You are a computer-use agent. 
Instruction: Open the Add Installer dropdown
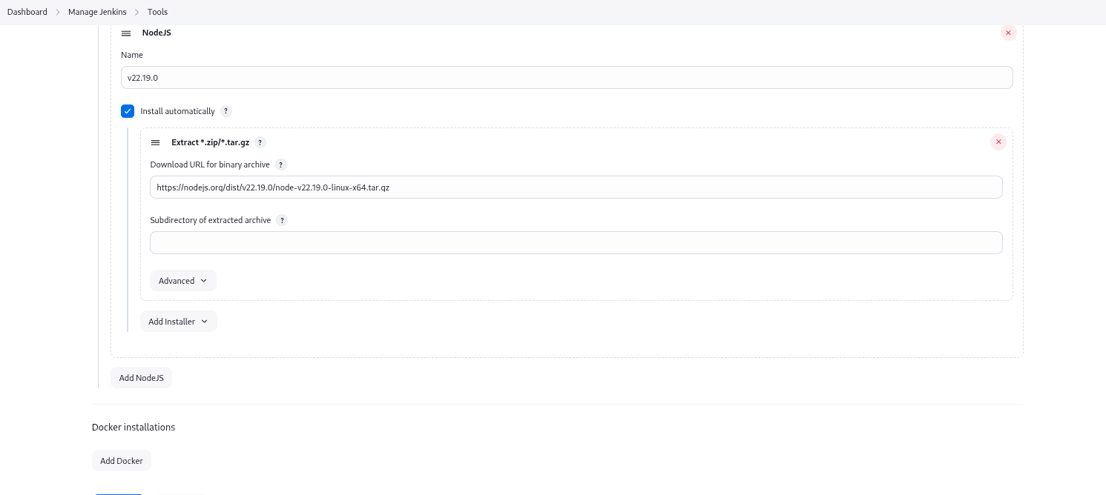point(178,322)
